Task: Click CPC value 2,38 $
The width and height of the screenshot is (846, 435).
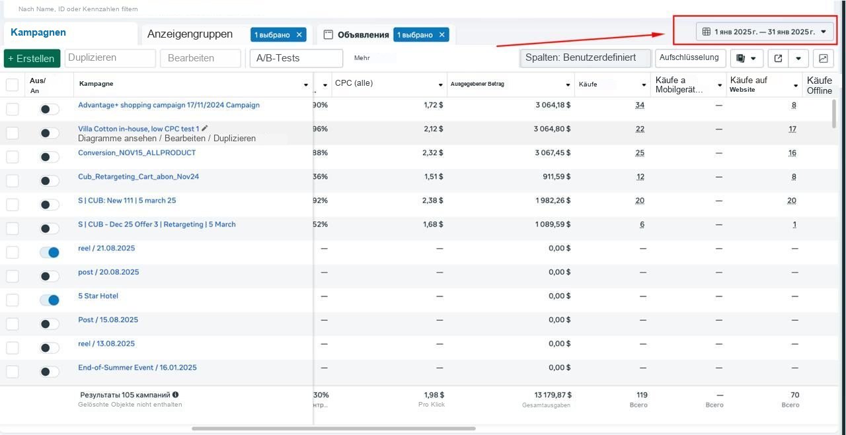Action: pyautogui.click(x=432, y=200)
